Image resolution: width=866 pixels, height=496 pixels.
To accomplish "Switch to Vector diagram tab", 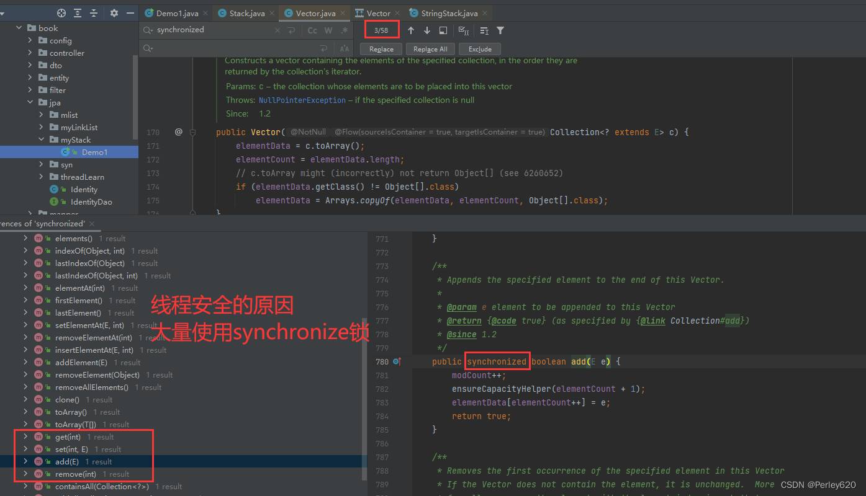I will click(378, 13).
